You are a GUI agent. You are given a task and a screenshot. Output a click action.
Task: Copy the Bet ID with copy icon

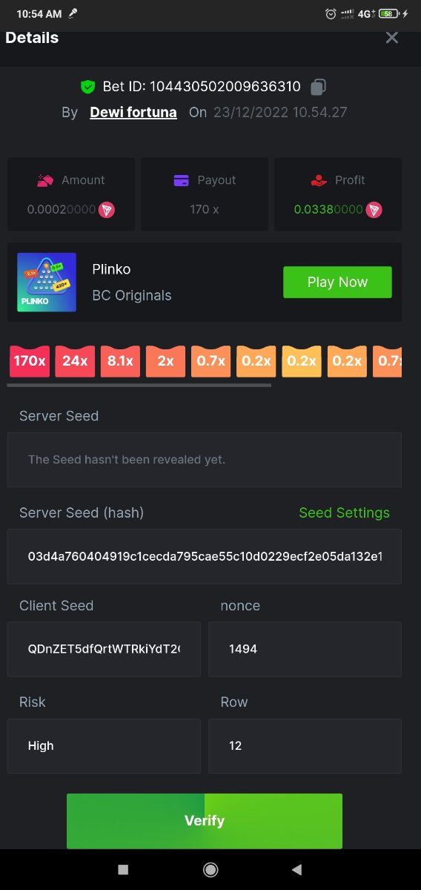coord(318,87)
